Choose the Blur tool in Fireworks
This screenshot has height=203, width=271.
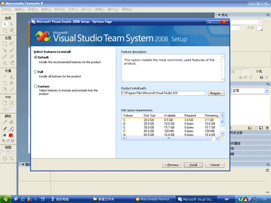(5, 63)
